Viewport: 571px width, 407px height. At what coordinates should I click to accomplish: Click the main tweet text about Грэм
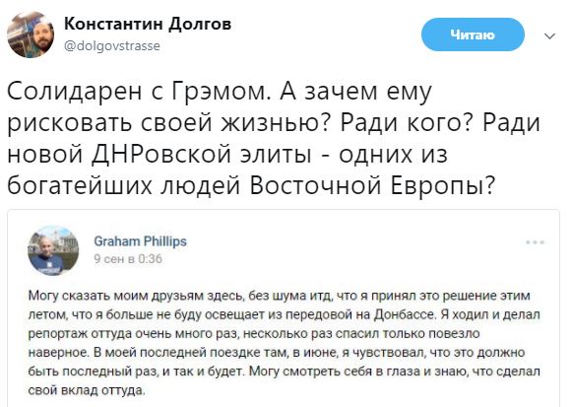274,138
